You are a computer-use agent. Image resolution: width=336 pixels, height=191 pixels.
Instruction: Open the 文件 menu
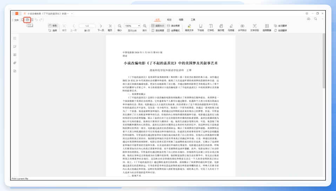click(x=15, y=20)
